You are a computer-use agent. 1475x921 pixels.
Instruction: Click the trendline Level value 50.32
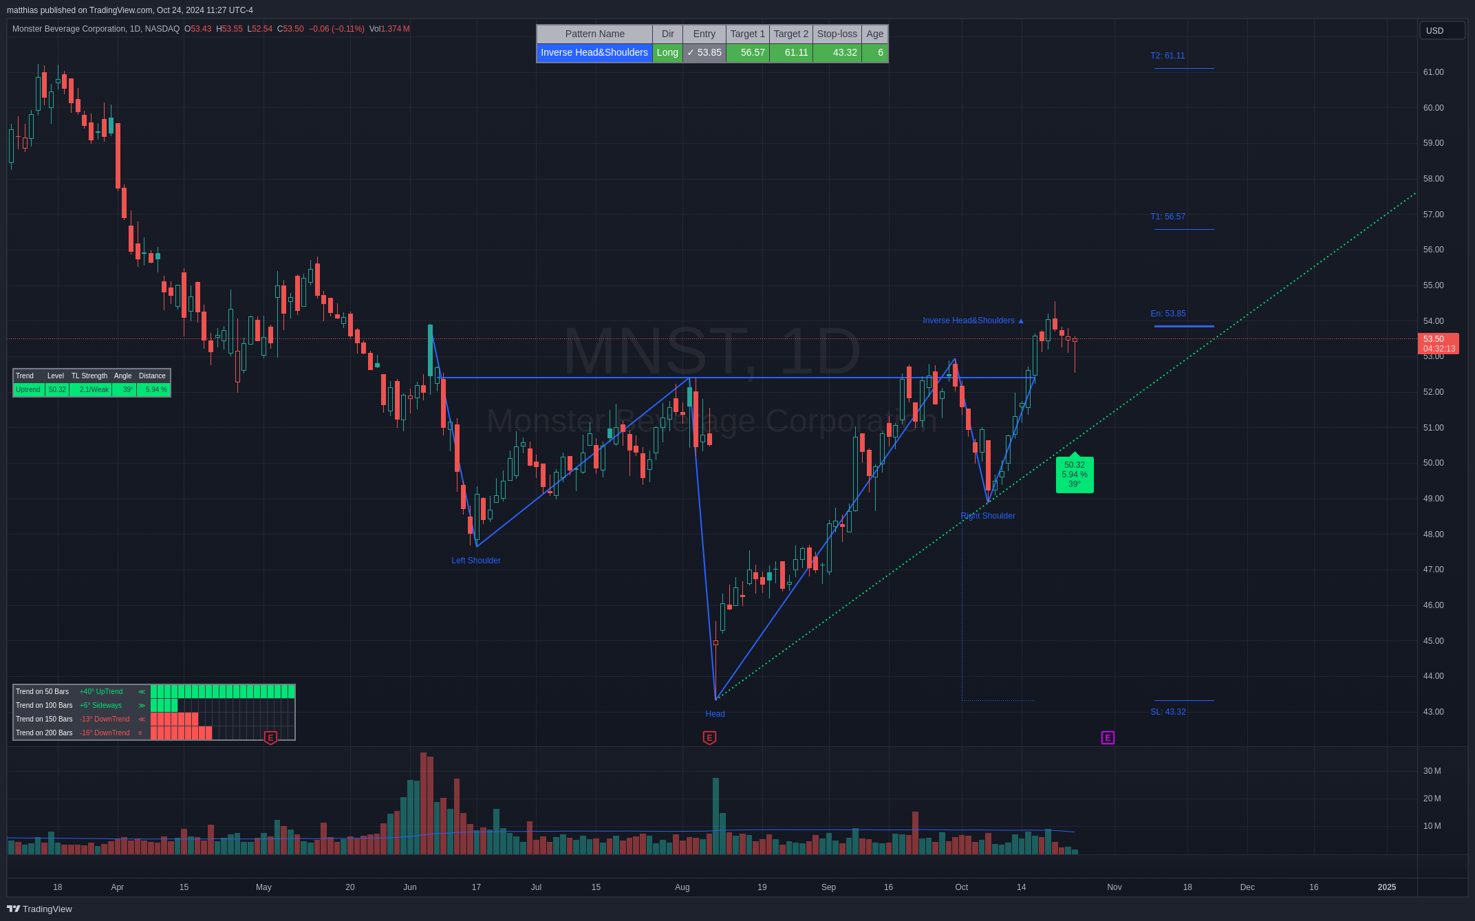click(x=57, y=389)
